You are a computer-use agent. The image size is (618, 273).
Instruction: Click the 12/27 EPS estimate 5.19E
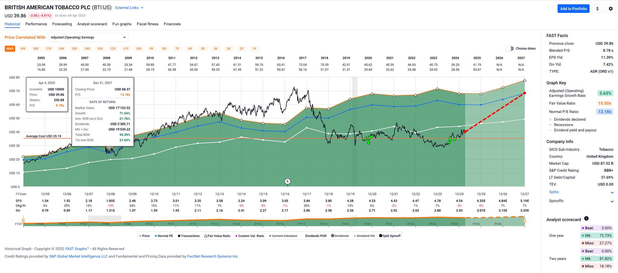point(524,201)
